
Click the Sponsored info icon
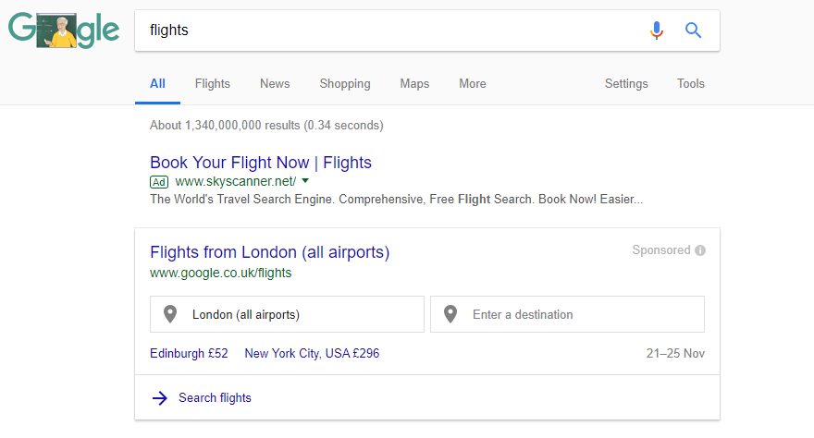point(700,250)
